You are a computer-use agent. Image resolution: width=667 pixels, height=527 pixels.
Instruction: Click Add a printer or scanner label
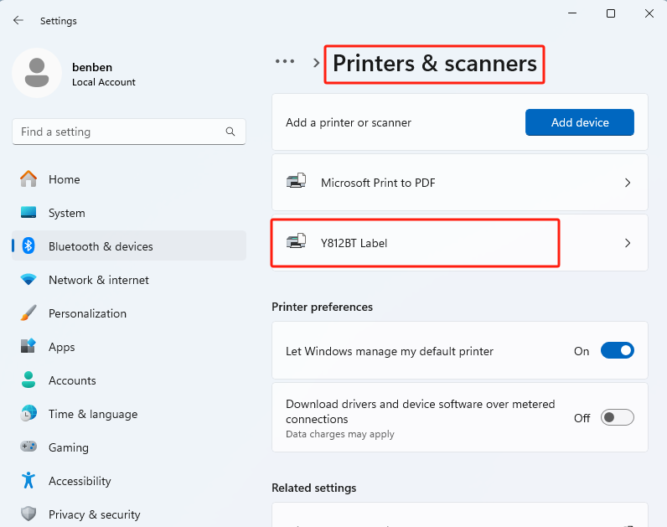tap(349, 122)
